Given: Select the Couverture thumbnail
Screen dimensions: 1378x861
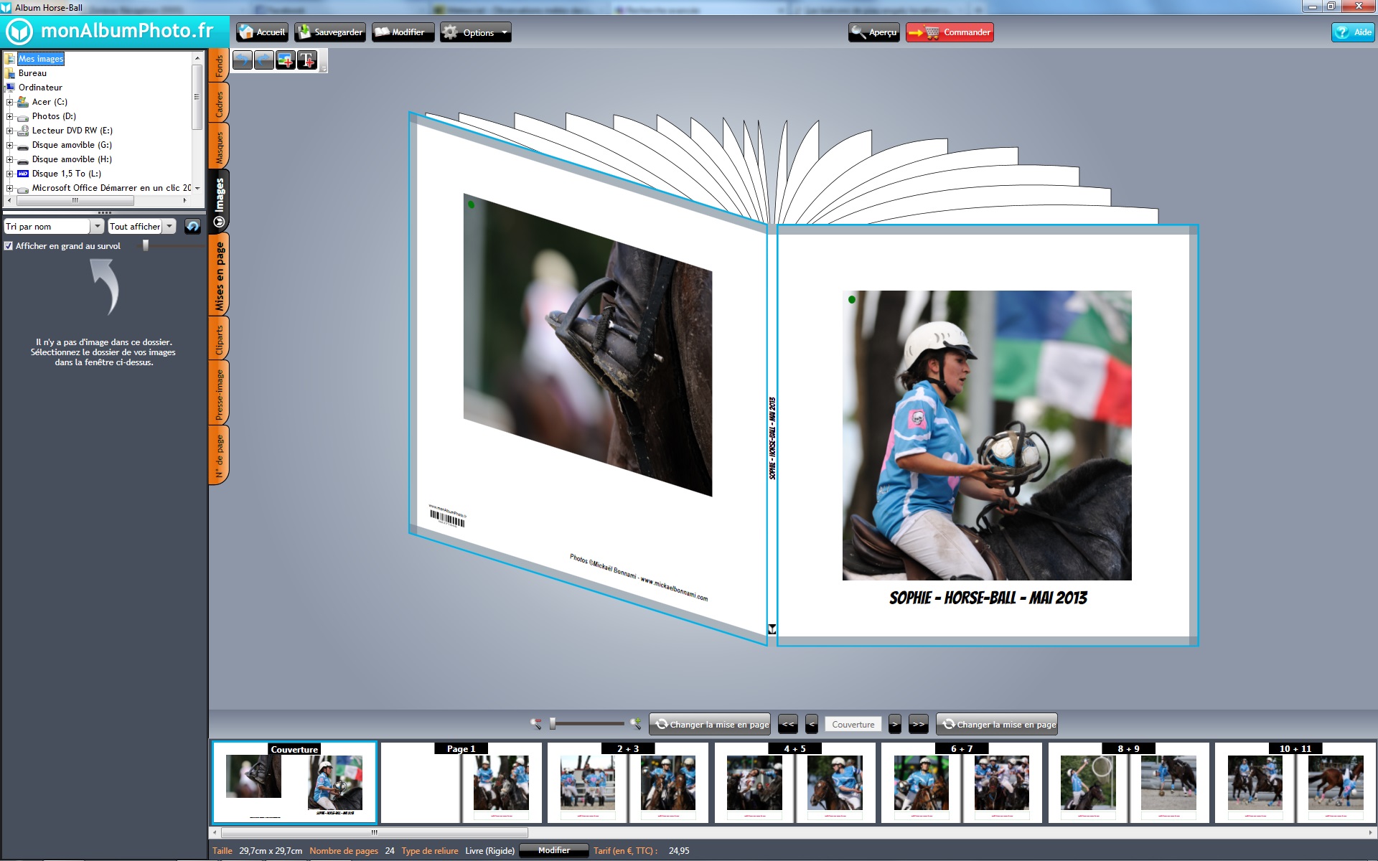Looking at the screenshot, I should click(x=294, y=783).
